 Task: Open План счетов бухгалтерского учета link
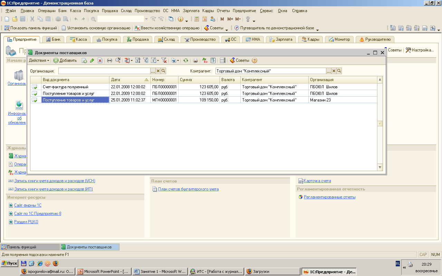(x=188, y=189)
